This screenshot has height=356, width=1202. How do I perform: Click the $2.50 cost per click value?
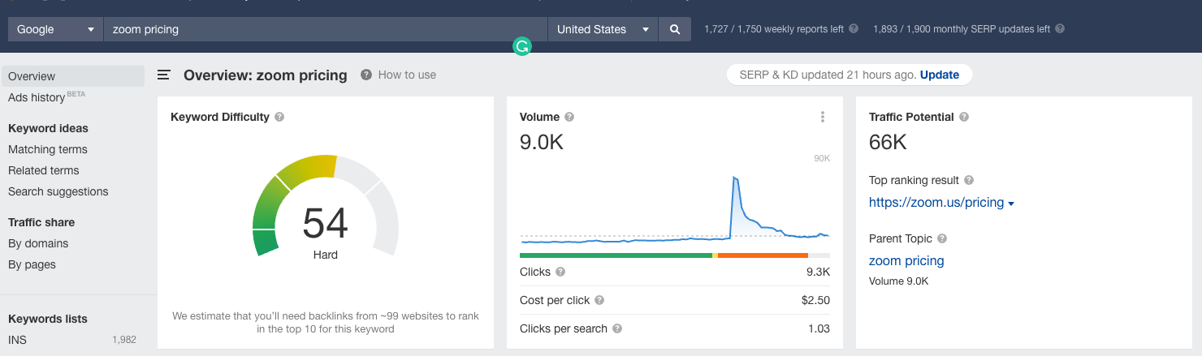(x=815, y=300)
